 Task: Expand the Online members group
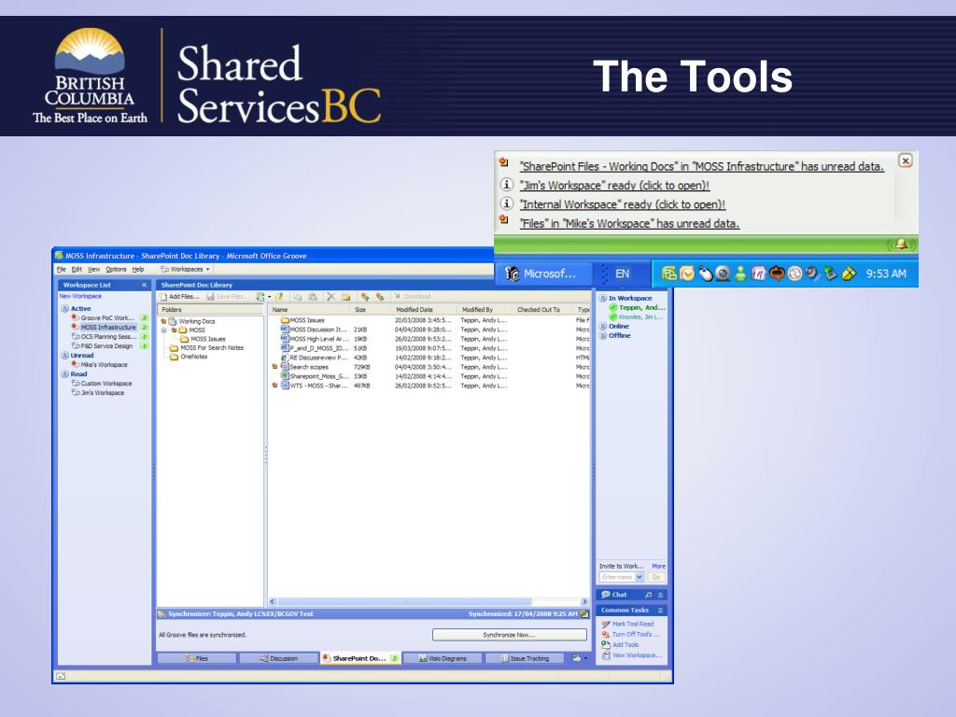(603, 326)
